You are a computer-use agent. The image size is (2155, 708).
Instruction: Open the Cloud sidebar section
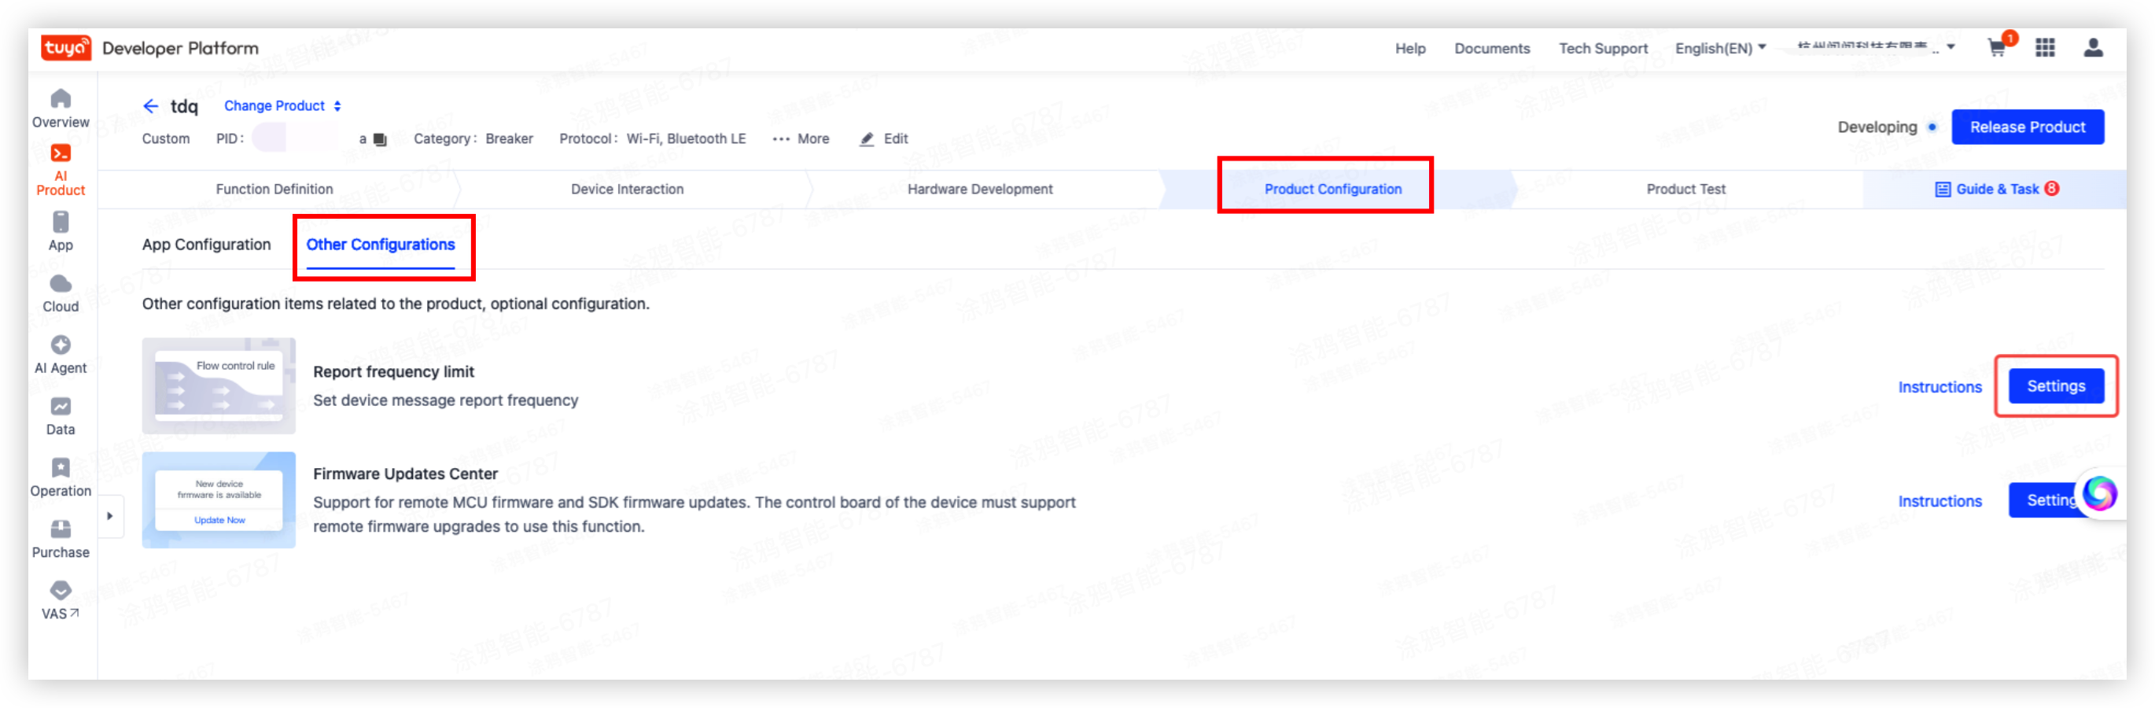(61, 293)
